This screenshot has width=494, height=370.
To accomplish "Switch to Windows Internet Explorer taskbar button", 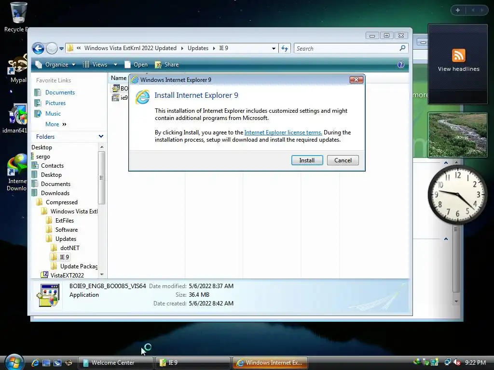I will pos(270,363).
